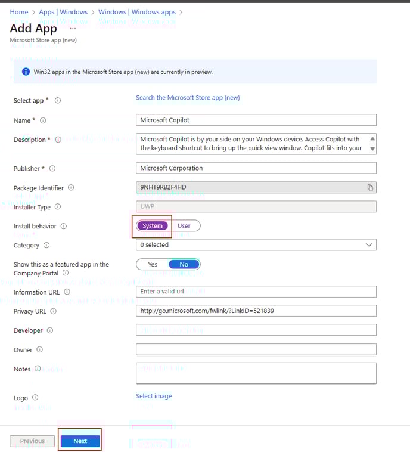The image size is (410, 452).
Task: Click the info icon beside Publisher label
Action: (52, 168)
